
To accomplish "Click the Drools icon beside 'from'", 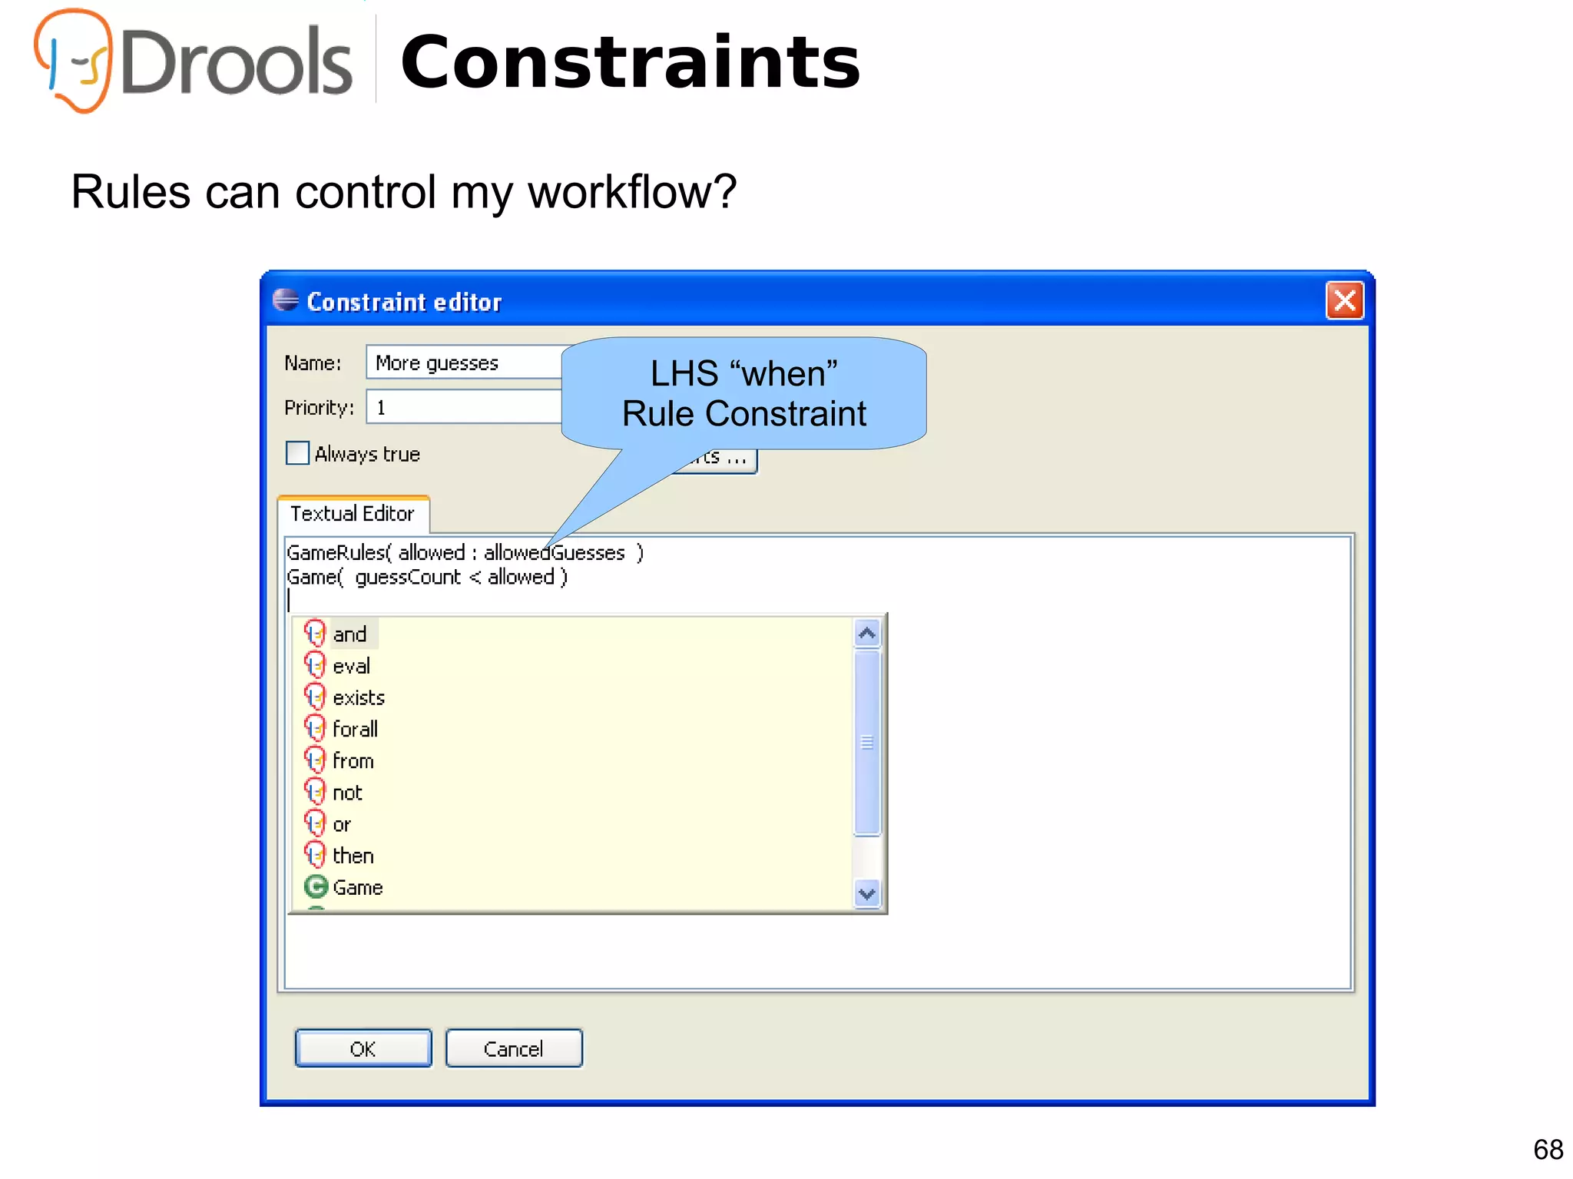I will tap(315, 760).
